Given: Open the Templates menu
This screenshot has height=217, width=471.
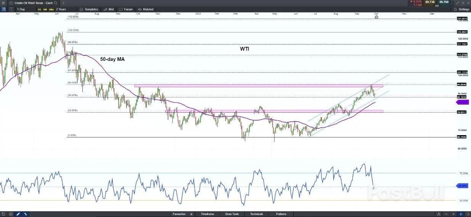Looking at the screenshot, I should point(88,9).
